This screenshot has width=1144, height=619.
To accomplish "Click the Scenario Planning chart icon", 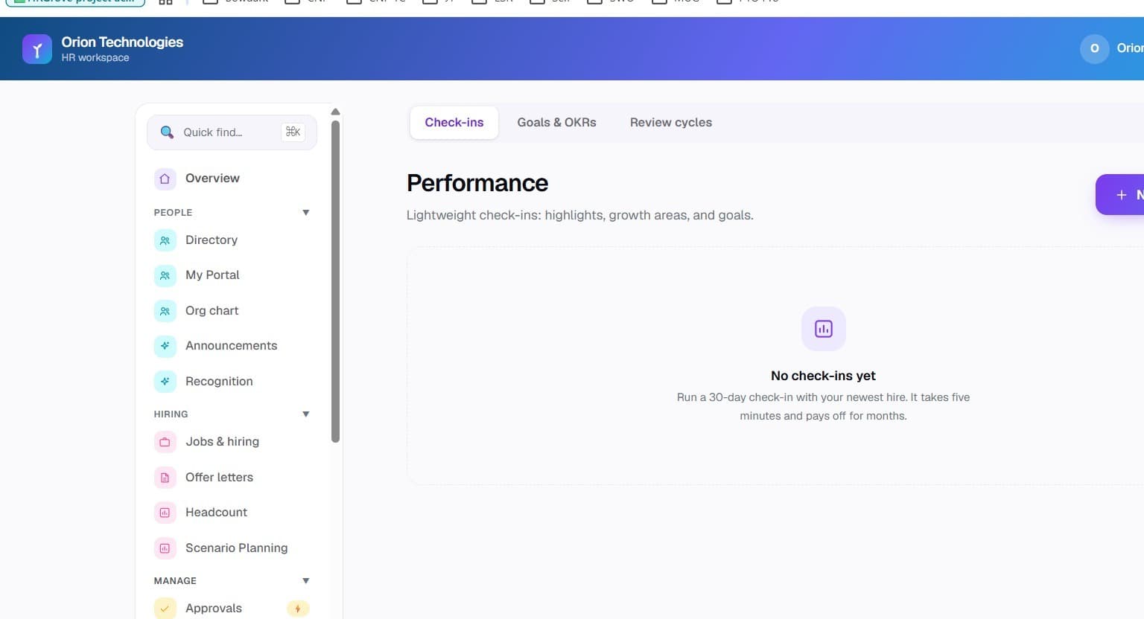I will click(x=165, y=548).
